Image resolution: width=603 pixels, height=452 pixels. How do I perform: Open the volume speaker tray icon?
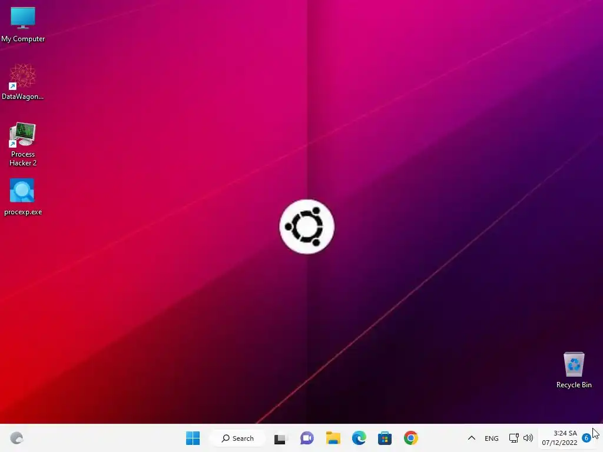[x=528, y=438]
